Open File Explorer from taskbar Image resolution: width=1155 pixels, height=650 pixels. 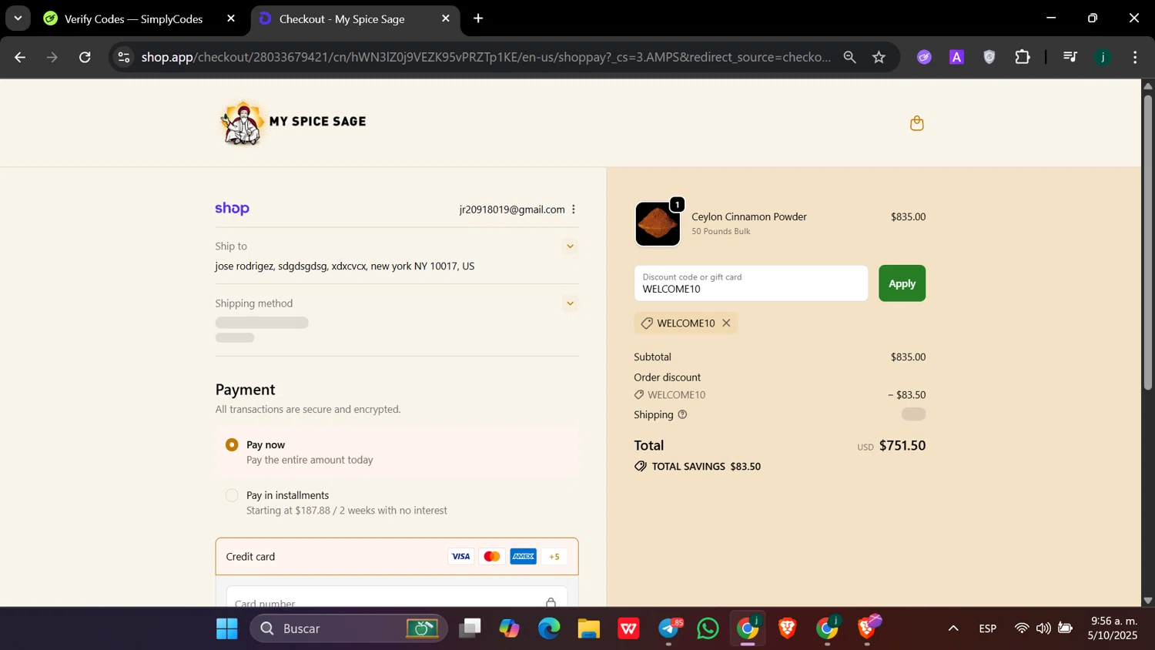(x=589, y=629)
